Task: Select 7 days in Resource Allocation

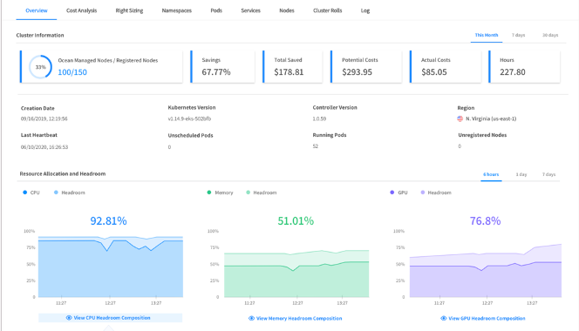Action: click(548, 174)
